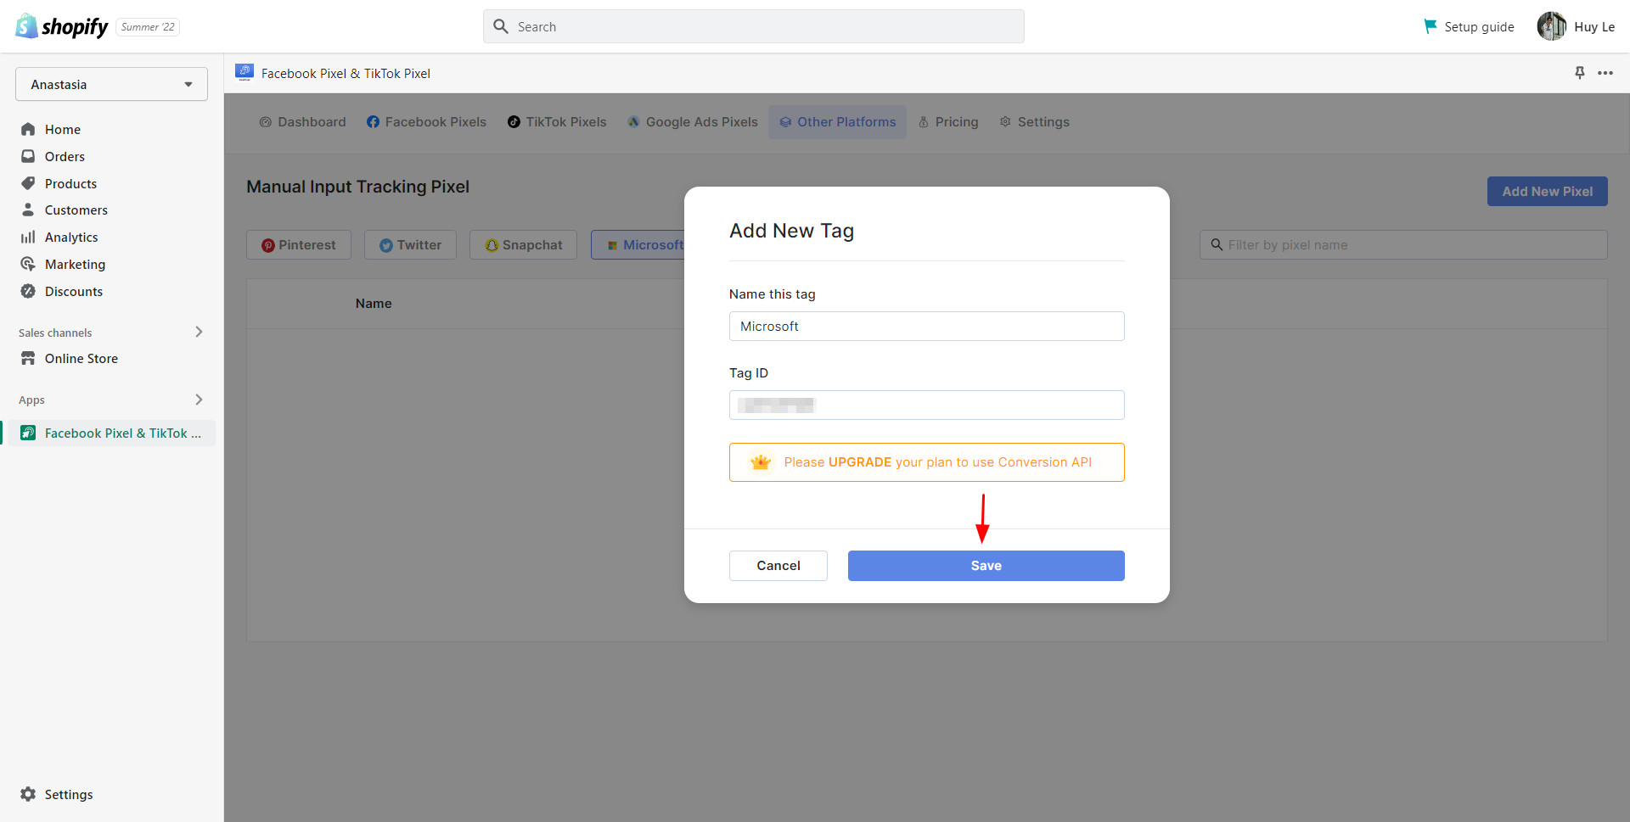Click the crown icon in upgrade notice
The image size is (1630, 822).
(x=761, y=462)
